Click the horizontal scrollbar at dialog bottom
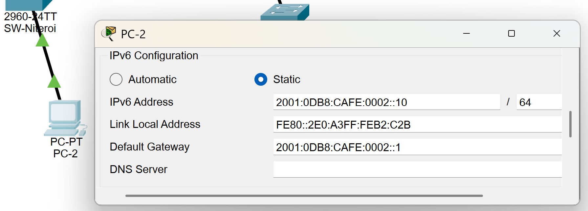Screen dimensions: 588x211 [304, 196]
